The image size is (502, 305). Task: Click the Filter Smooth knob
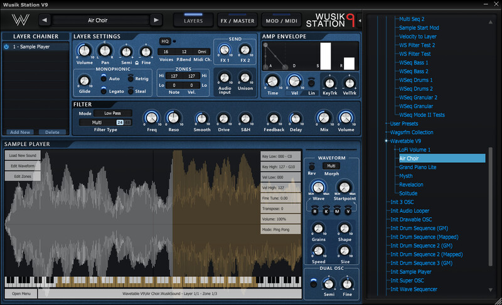pyautogui.click(x=201, y=119)
